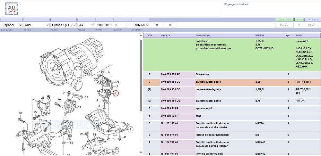The image size is (321, 156).
Task: Click part number 28 in the diagram
Action: coord(20,113)
